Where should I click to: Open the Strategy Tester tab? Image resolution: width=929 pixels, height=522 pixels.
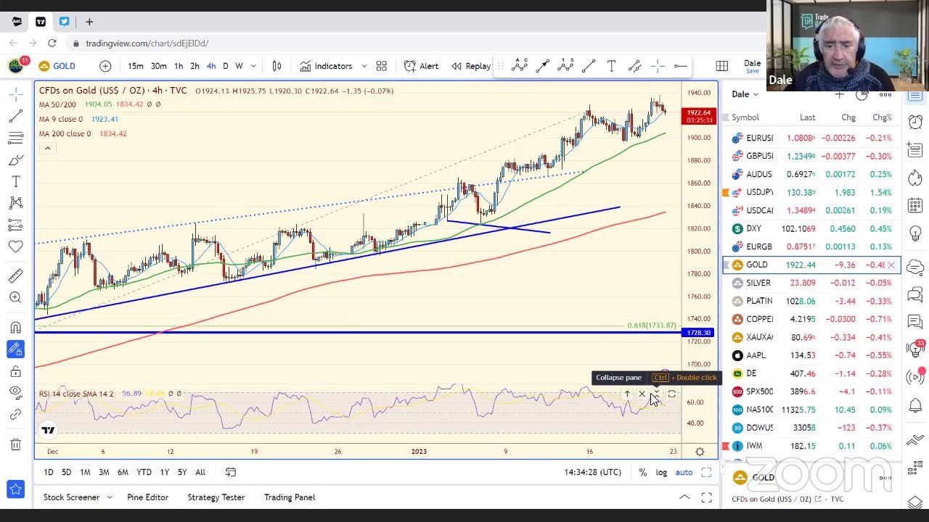click(x=216, y=497)
